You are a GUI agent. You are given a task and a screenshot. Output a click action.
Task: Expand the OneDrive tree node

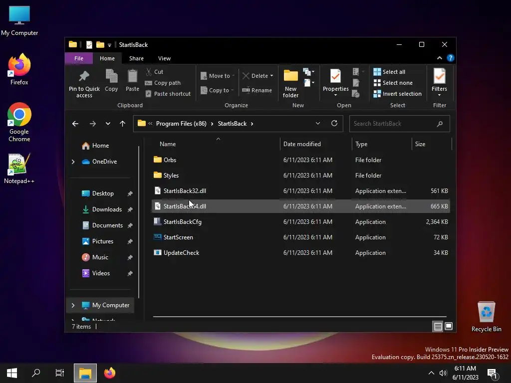click(73, 162)
